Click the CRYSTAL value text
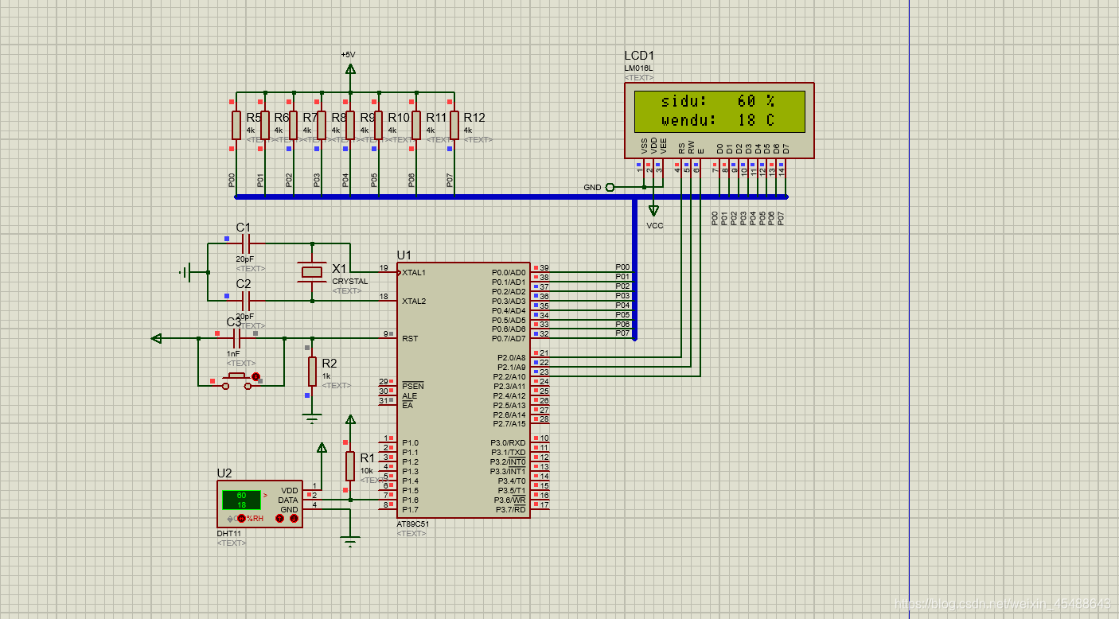This screenshot has height=619, width=1119. [x=350, y=282]
